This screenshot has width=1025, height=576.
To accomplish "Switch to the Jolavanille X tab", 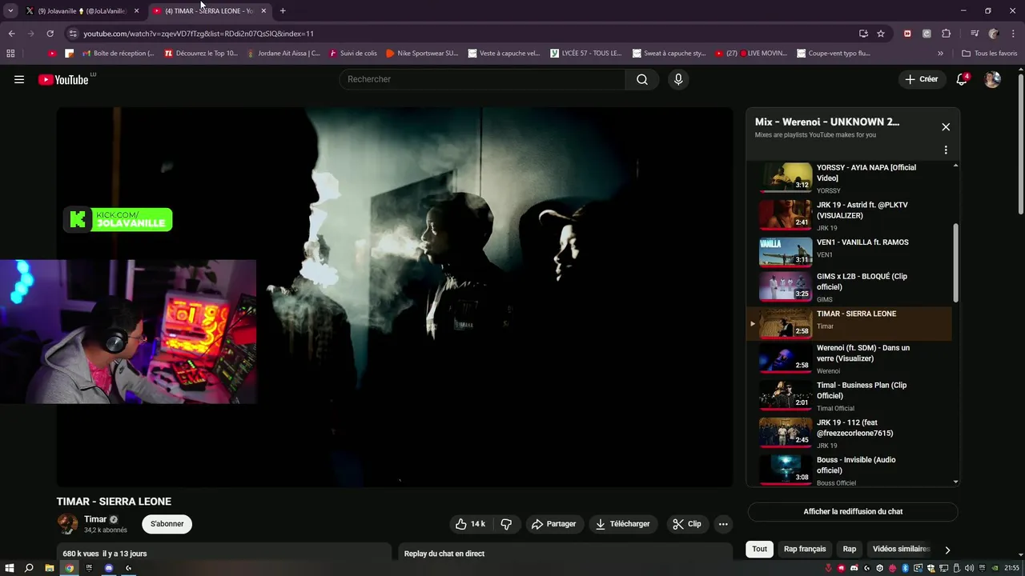I will pyautogui.click(x=82, y=11).
